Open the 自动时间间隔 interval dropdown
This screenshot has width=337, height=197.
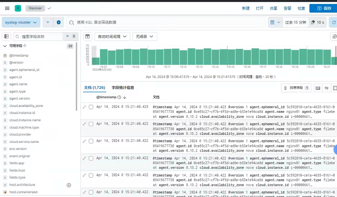pyautogui.click(x=112, y=37)
